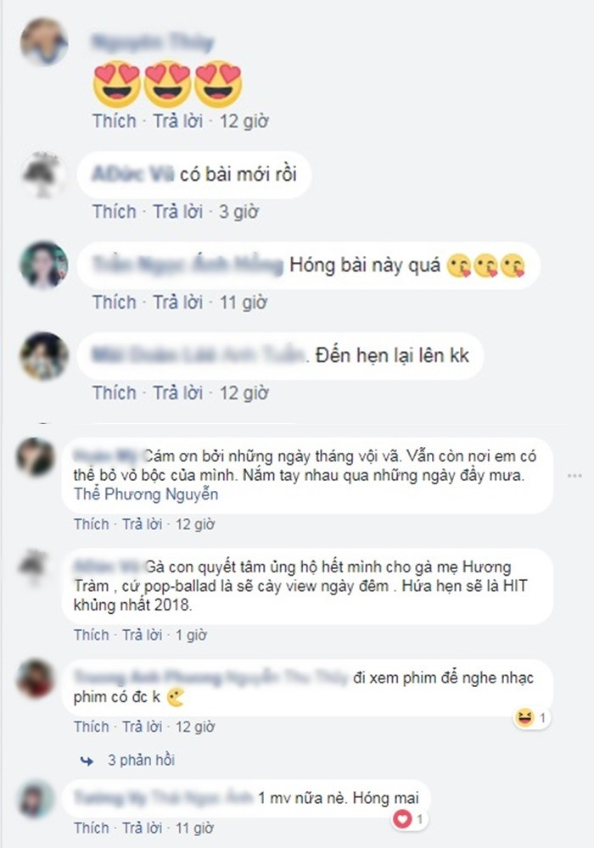Click '1 giờ' timestamp on Hương Tràm comment

191,635
